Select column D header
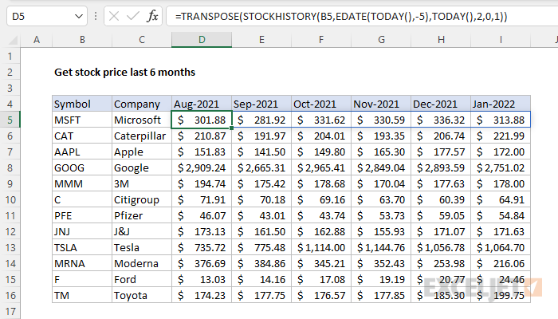Screen dimensions: 558x319 202,40
